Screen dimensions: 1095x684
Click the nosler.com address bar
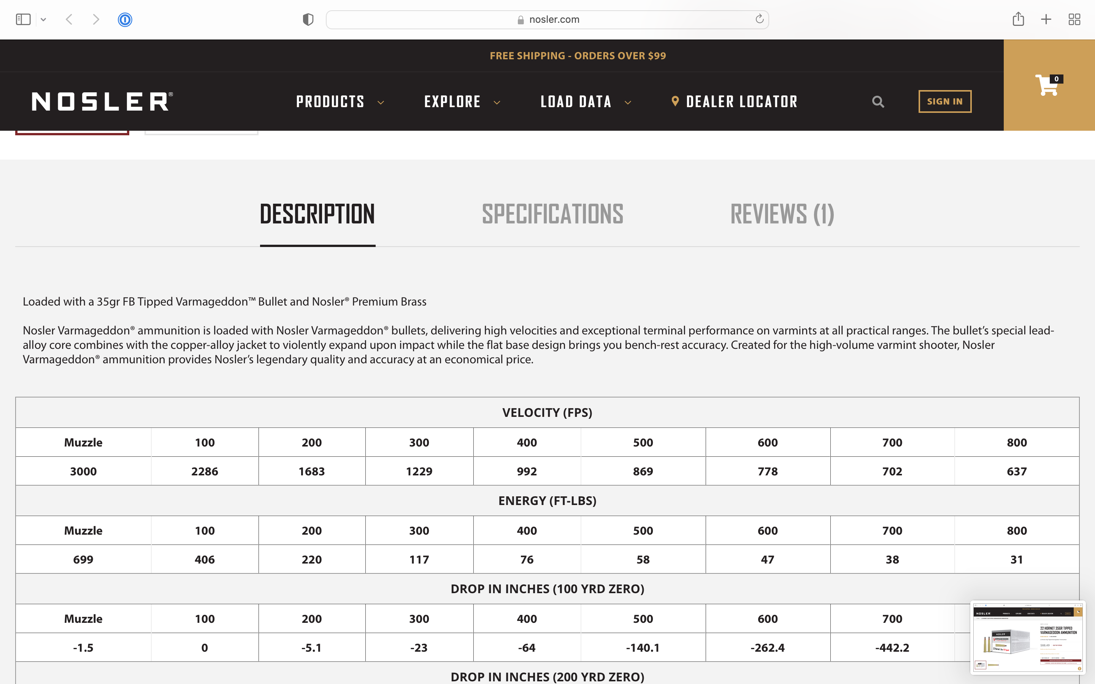click(x=547, y=19)
